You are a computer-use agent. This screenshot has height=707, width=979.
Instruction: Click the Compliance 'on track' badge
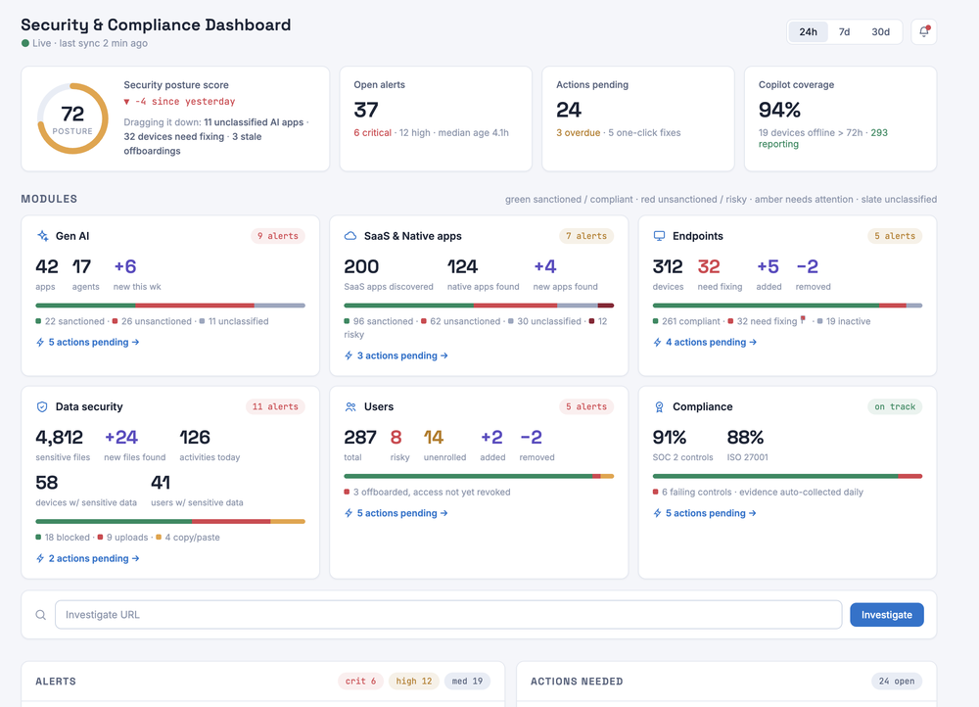click(895, 406)
